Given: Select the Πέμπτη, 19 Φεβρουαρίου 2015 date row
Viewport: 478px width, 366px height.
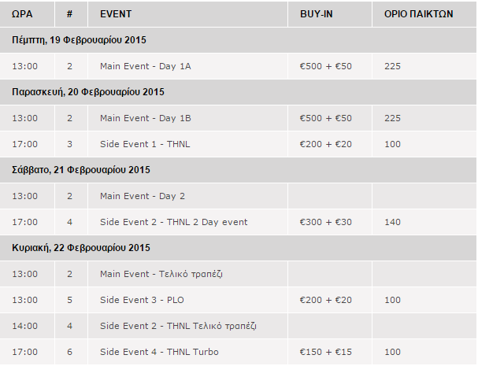Looking at the screenshot, I should (238, 40).
